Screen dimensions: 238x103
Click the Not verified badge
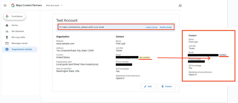[144, 57]
